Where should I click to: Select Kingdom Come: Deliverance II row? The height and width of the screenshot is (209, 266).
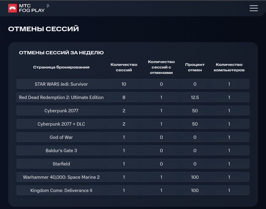tap(61, 190)
